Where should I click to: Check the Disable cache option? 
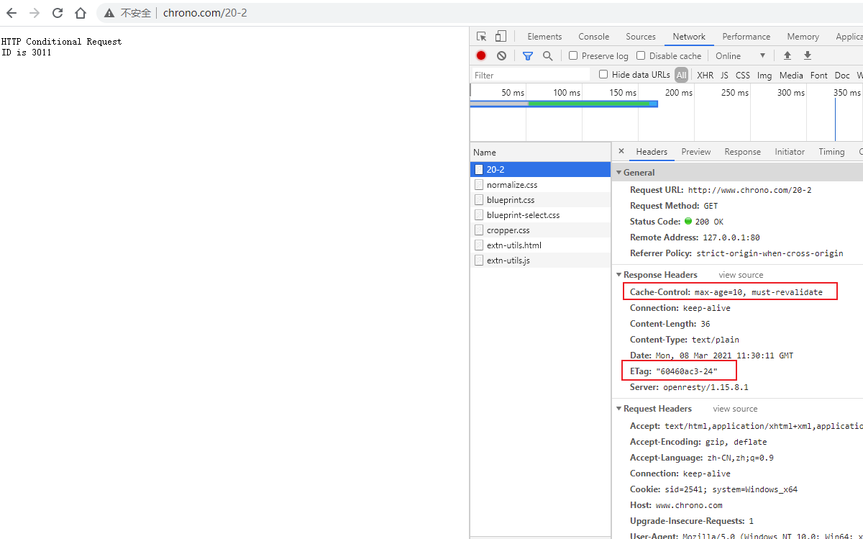click(641, 55)
